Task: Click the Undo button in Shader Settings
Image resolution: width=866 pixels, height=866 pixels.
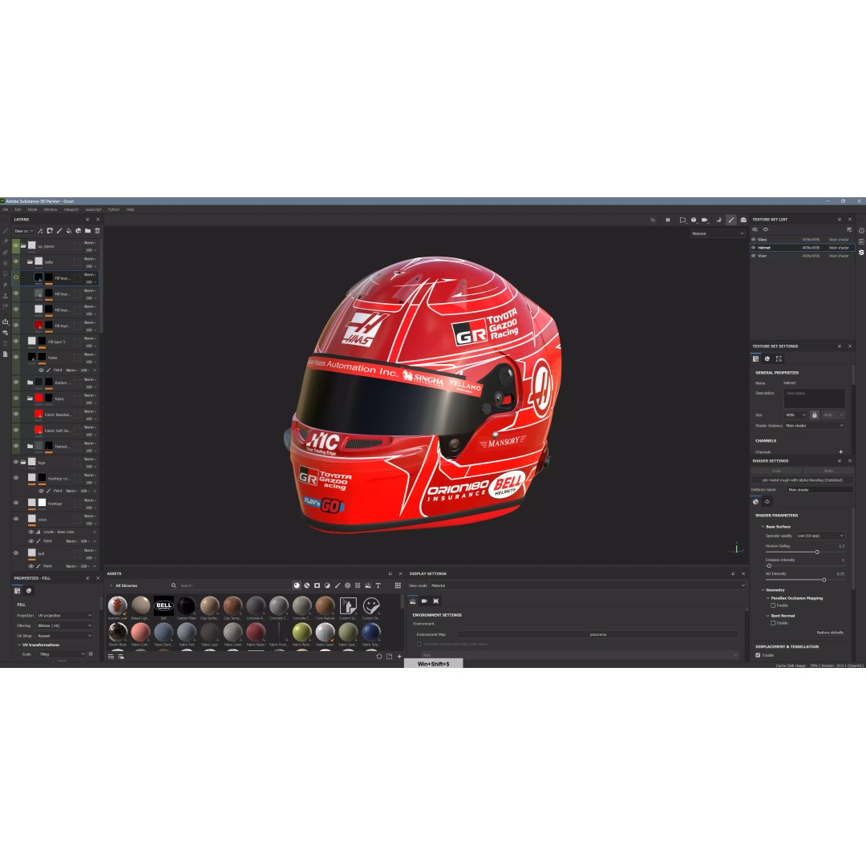Action: [776, 471]
